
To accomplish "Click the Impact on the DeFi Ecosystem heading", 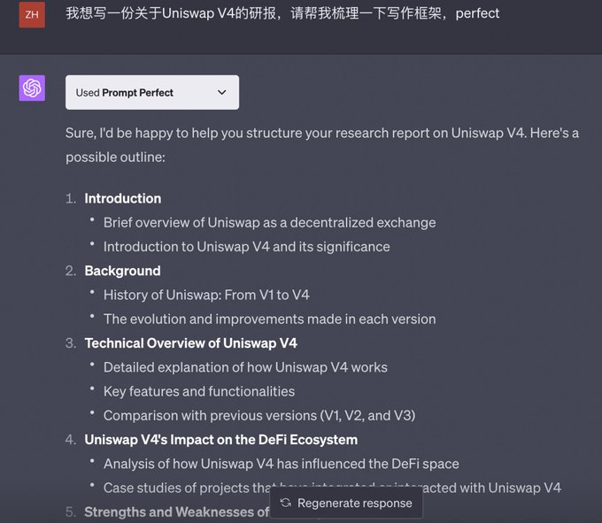I will click(x=220, y=439).
